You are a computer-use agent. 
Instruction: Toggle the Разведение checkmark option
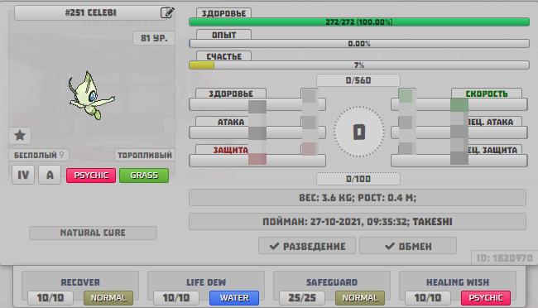click(307, 246)
